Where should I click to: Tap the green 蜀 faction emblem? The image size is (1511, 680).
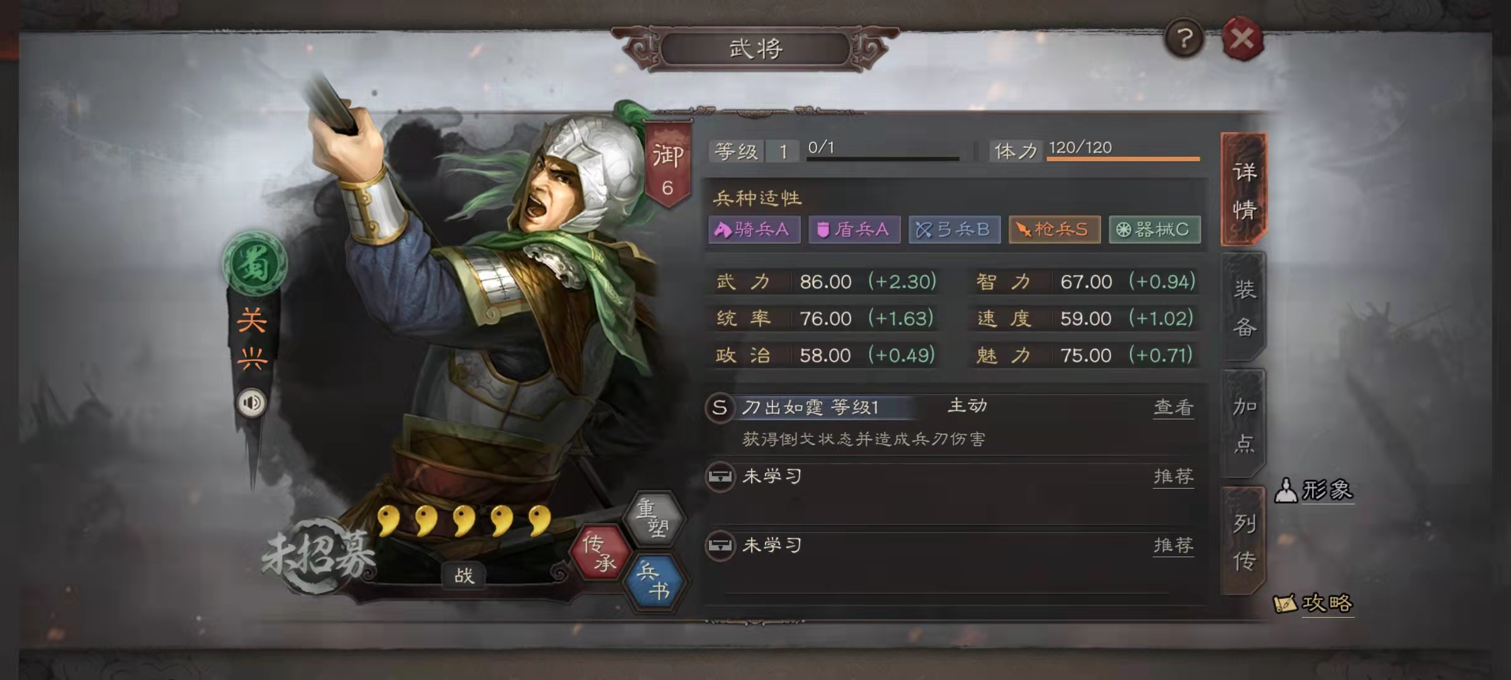click(255, 264)
